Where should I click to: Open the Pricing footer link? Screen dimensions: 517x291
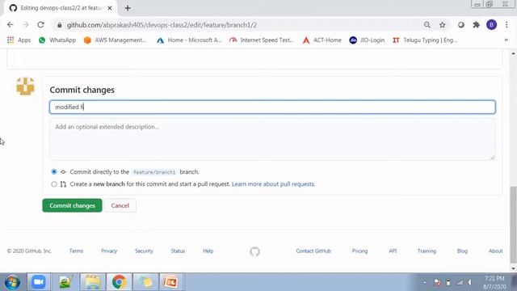click(359, 251)
